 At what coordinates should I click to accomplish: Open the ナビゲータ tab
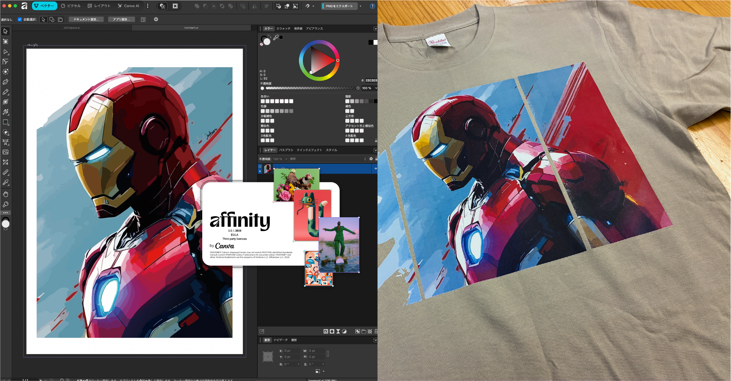pos(281,340)
